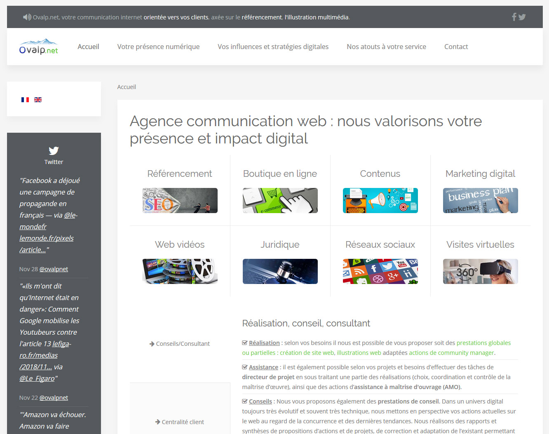549x434 pixels.
Task: Click the Boutique en ligne heading
Action: tap(280, 174)
